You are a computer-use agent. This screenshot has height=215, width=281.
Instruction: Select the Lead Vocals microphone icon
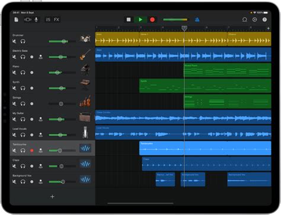tap(85, 132)
